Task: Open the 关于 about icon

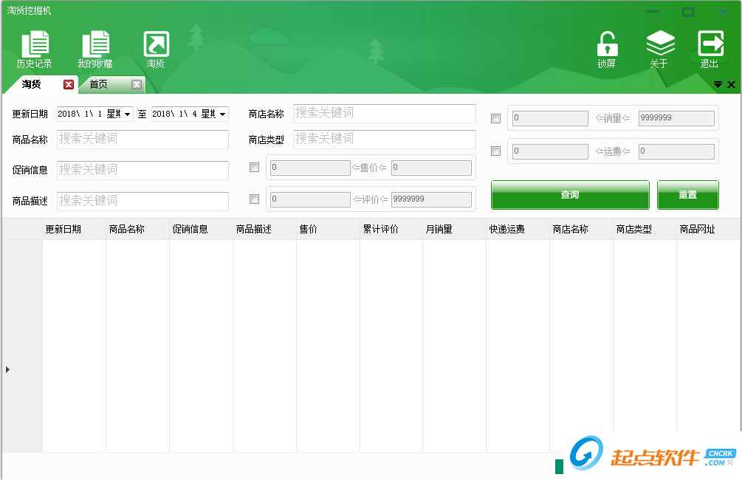Action: point(659,49)
